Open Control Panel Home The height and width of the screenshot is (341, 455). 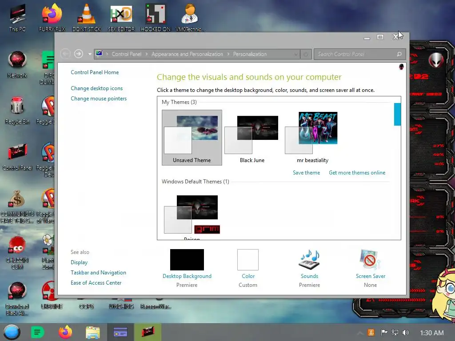point(95,72)
